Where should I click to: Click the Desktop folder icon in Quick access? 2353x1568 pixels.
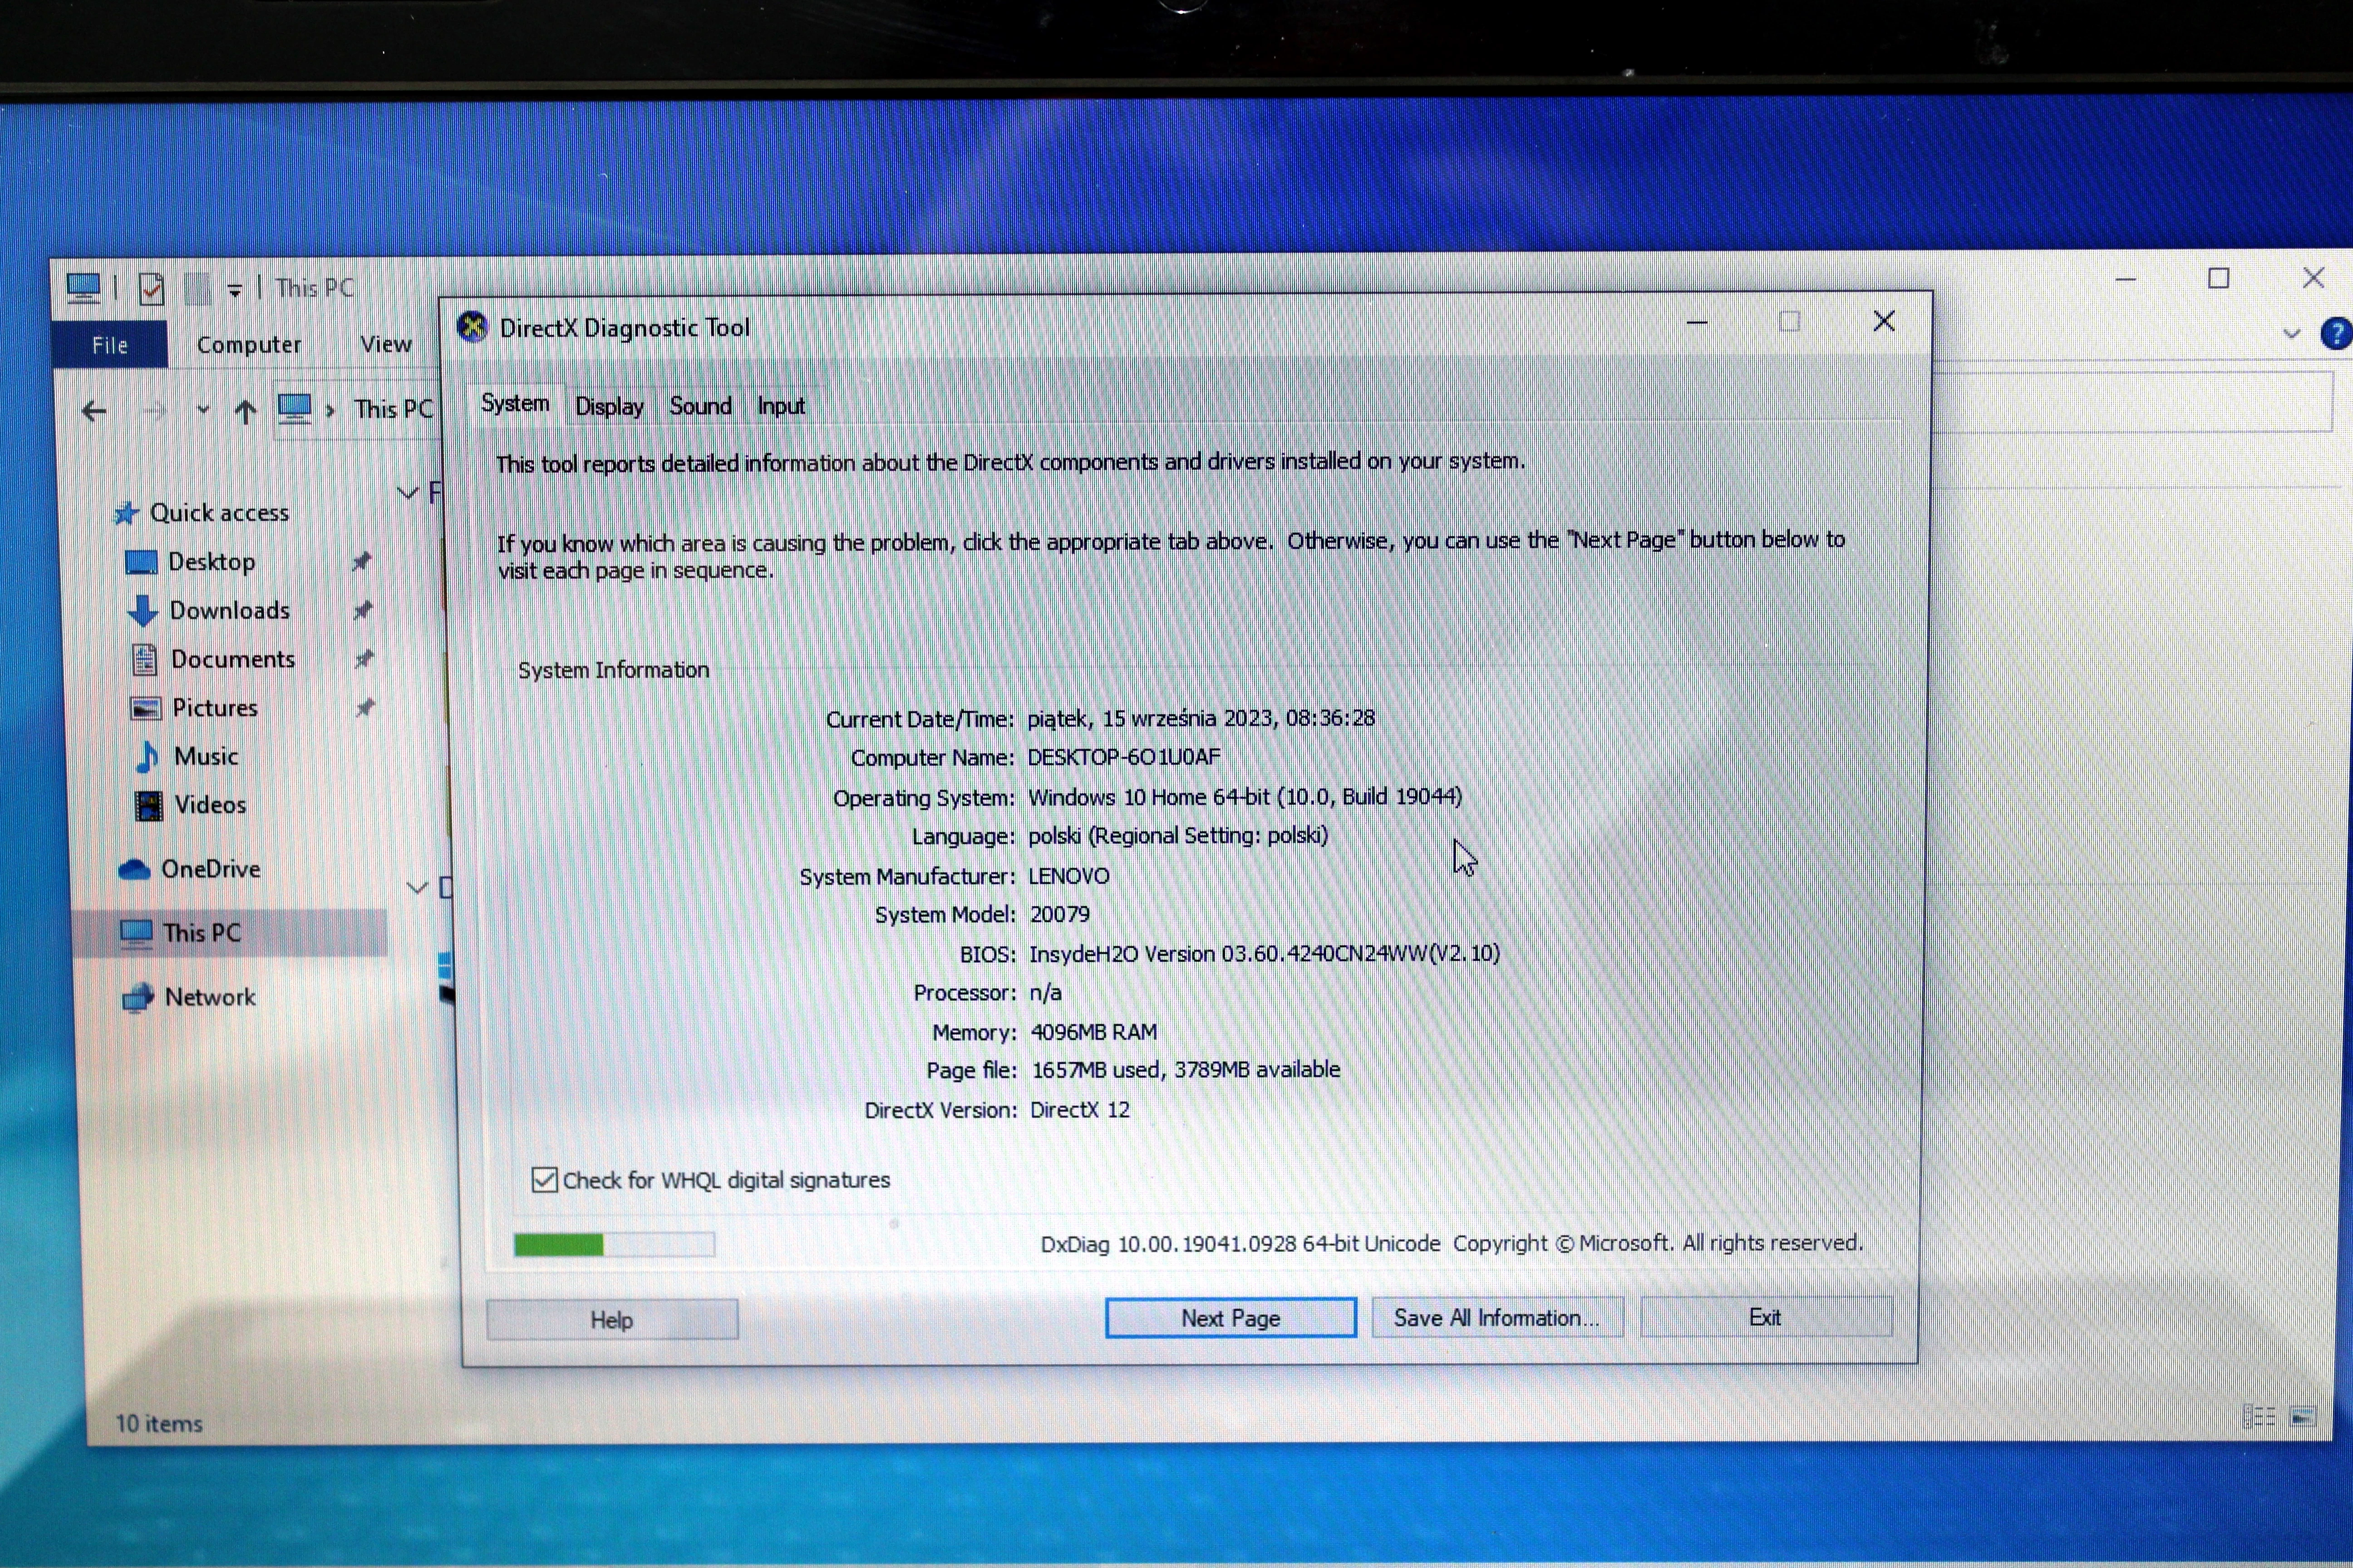tap(141, 563)
